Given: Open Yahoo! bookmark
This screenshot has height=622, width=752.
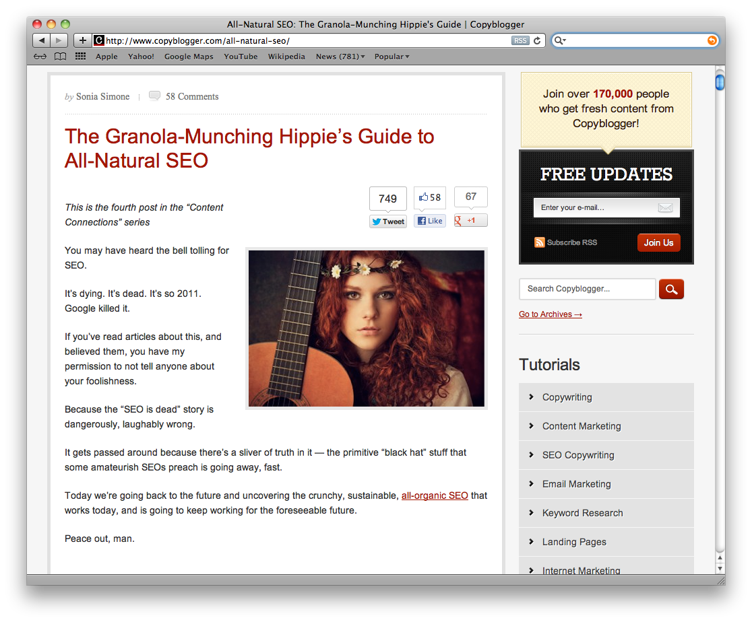Looking at the screenshot, I should [x=141, y=57].
